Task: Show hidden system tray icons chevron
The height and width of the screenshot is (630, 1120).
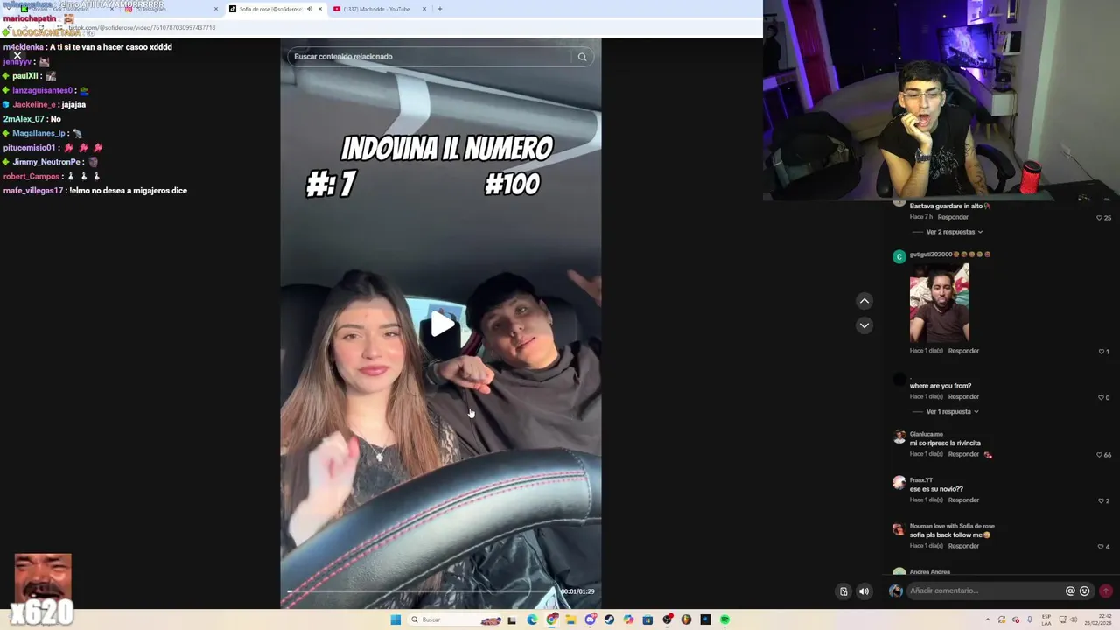Action: pyautogui.click(x=988, y=619)
